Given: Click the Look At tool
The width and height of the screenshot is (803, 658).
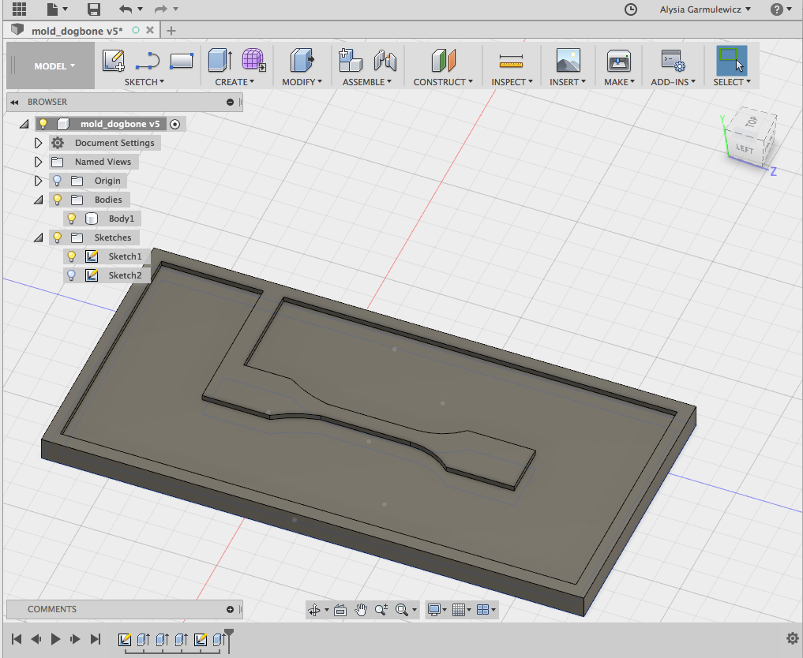Looking at the screenshot, I should [340, 610].
